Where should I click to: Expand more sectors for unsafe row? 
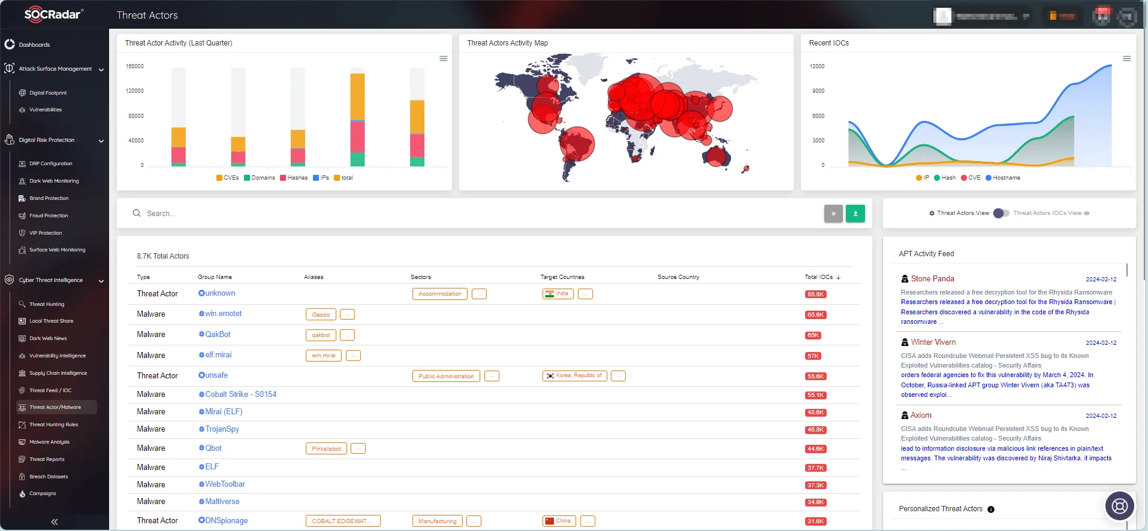(492, 376)
